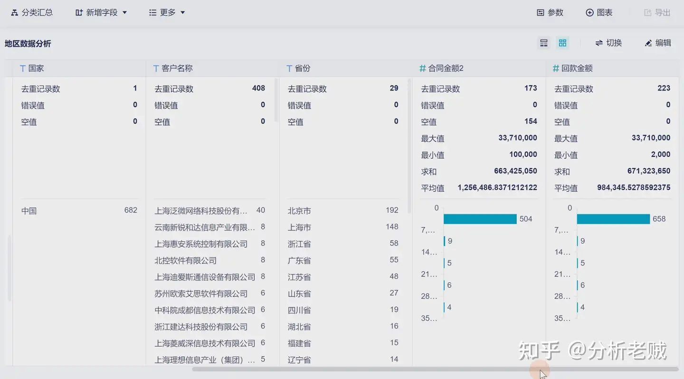This screenshot has height=379, width=684.
Task: Select 福建省 province row
Action: click(x=343, y=343)
